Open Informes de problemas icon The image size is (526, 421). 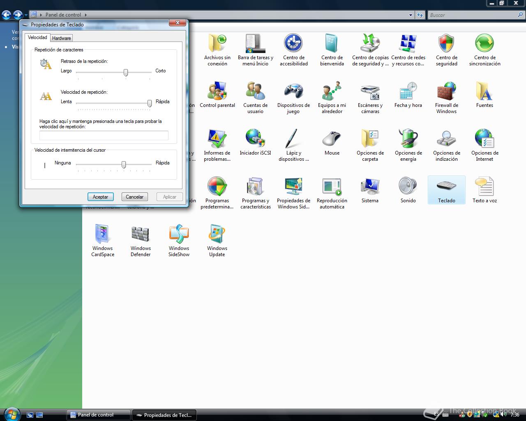(217, 146)
